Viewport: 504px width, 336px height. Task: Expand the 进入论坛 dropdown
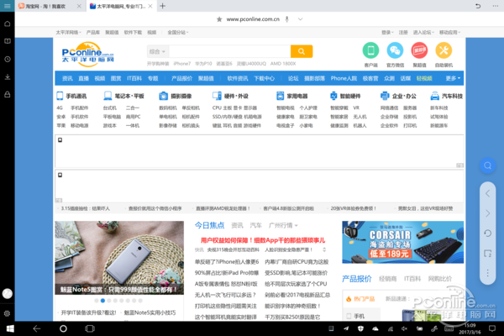[x=423, y=33]
